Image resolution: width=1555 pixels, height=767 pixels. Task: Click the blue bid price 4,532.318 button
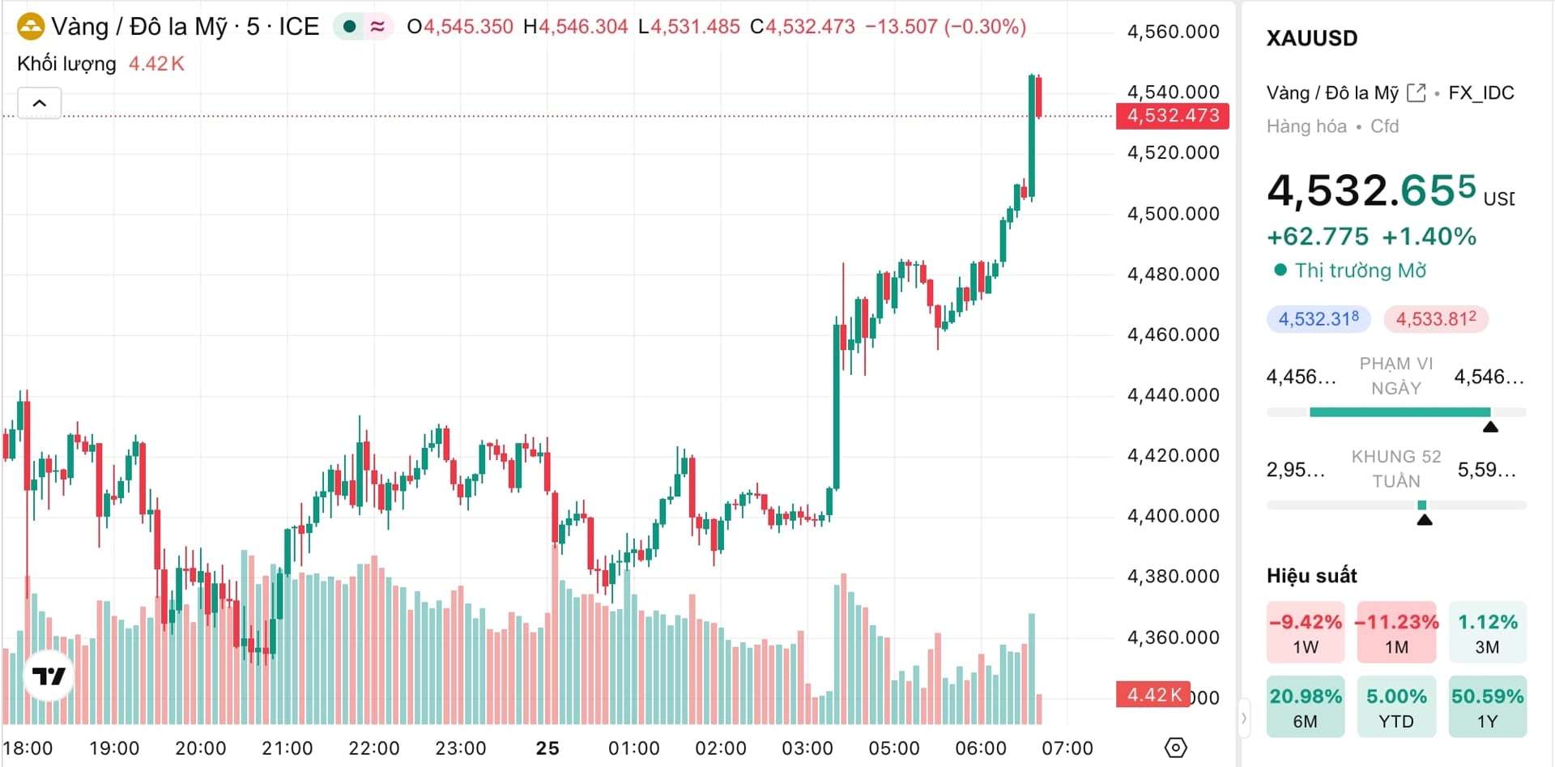pos(1318,319)
